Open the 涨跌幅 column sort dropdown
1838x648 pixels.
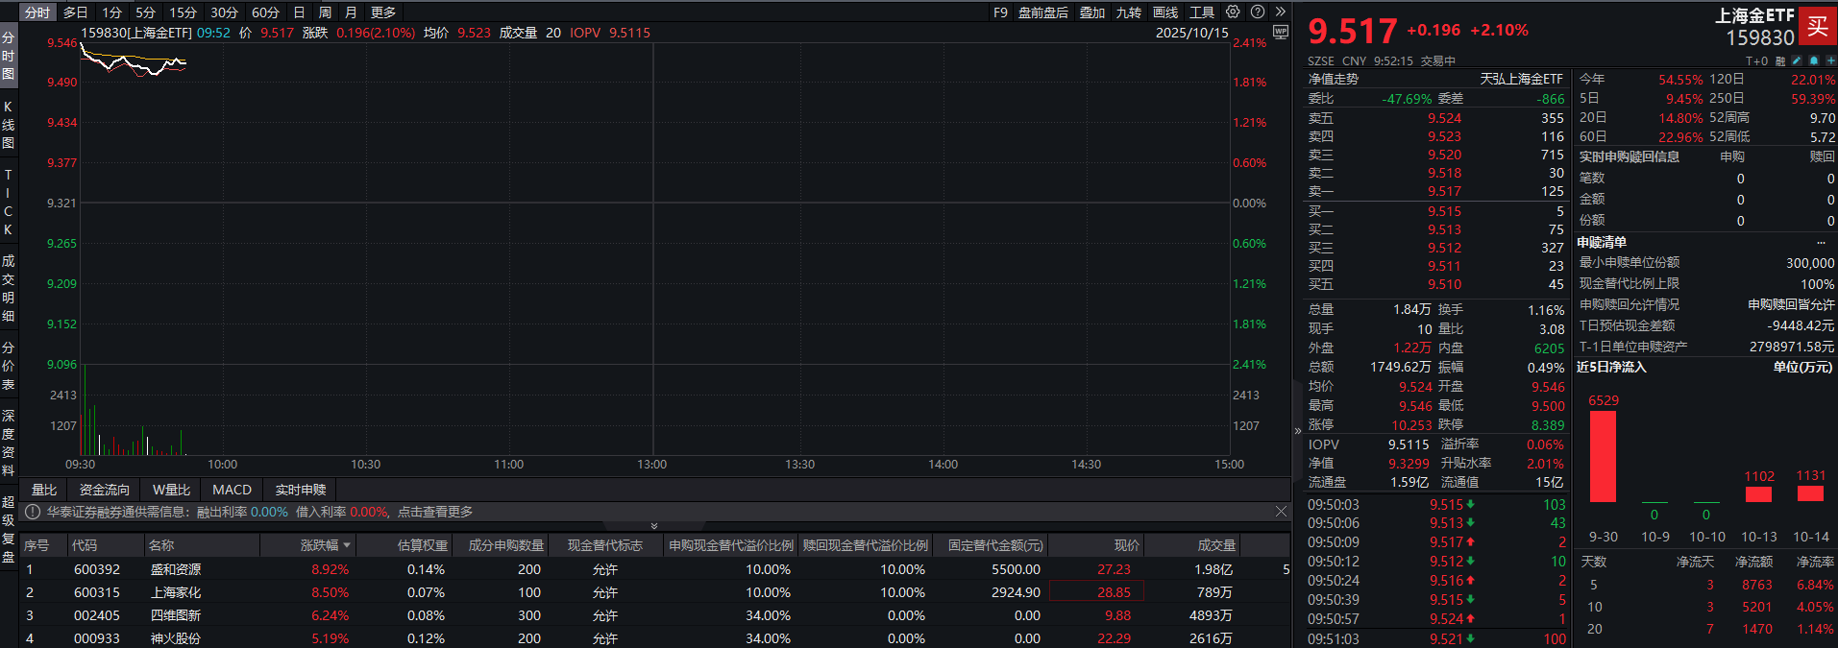coord(347,545)
